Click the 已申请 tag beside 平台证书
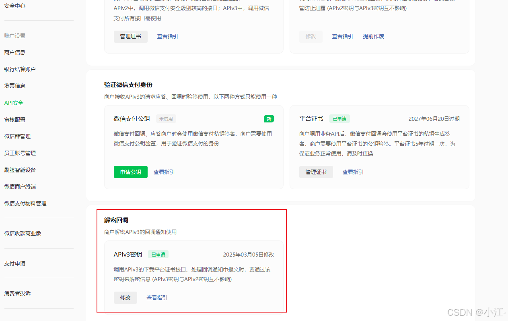The width and height of the screenshot is (508, 321). [340, 119]
